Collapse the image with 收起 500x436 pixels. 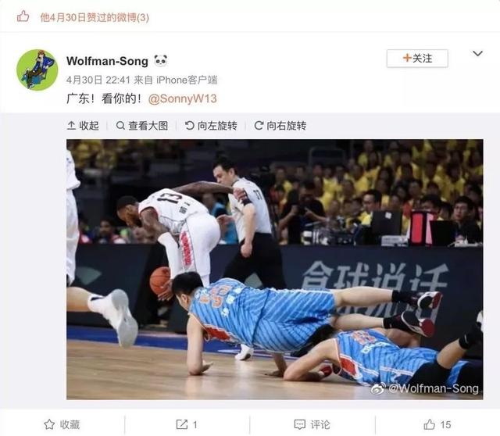(x=83, y=126)
